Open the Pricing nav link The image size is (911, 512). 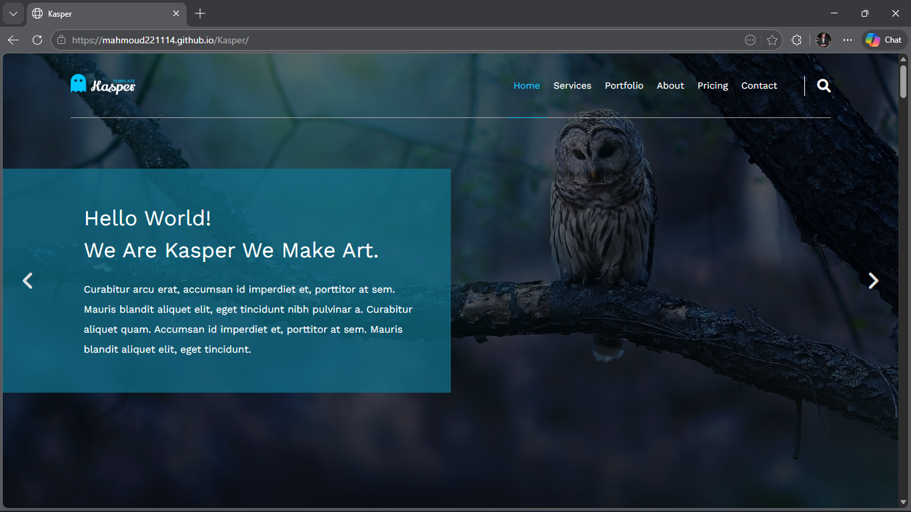point(712,86)
